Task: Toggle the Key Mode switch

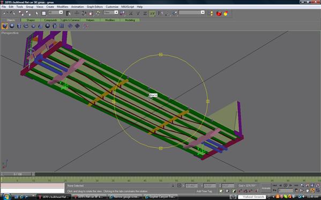Action: tap(274, 190)
